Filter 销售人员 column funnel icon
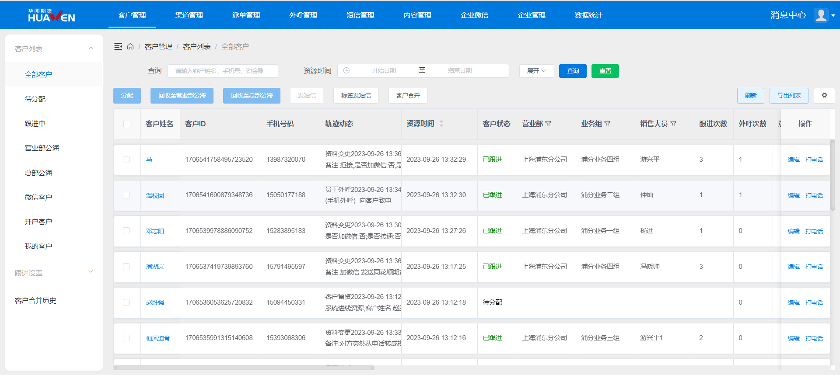The width and height of the screenshot is (840, 375). 673,124
